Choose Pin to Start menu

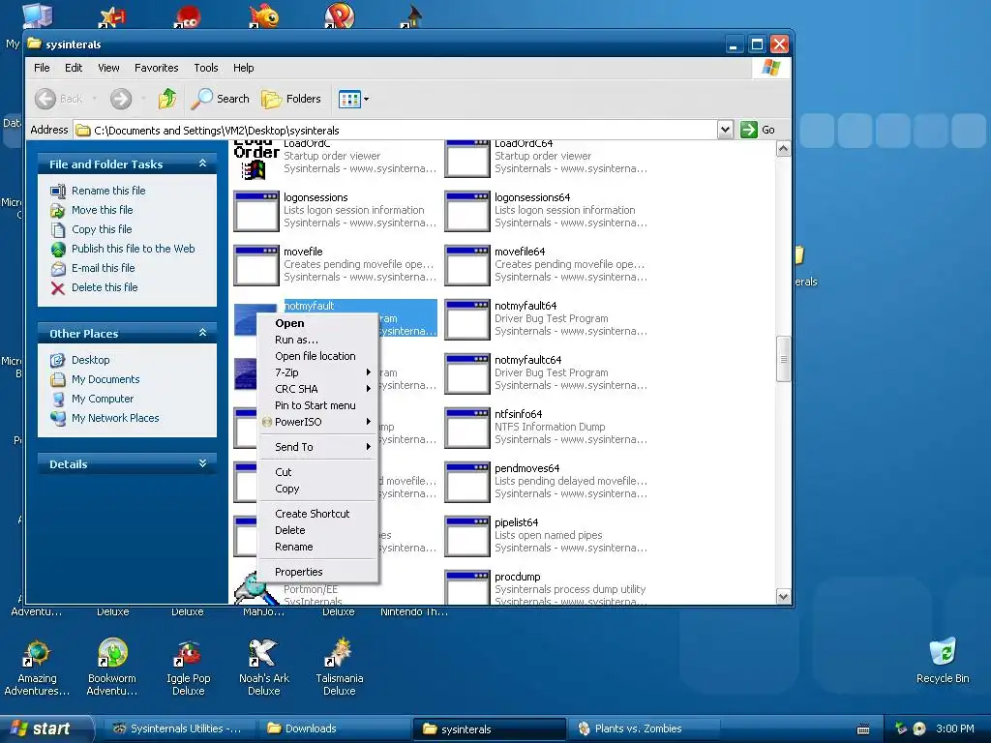(317, 405)
